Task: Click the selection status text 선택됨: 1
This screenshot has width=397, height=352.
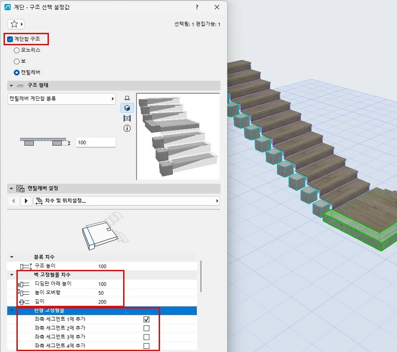Action: [184, 24]
